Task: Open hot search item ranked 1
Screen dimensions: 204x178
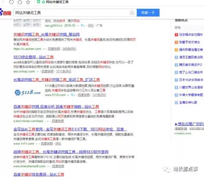Action: tap(191, 35)
